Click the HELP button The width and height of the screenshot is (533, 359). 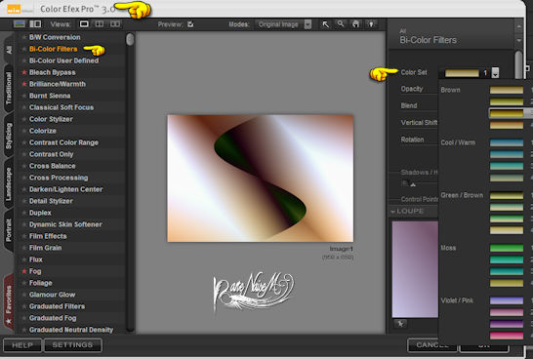[x=22, y=345]
